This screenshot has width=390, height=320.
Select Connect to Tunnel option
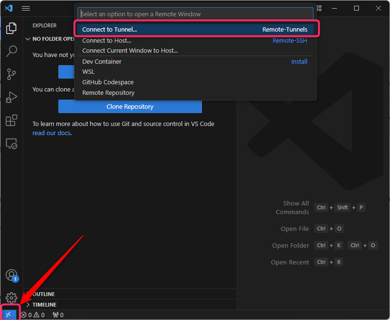point(195,29)
